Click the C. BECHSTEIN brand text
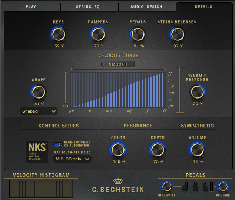This screenshot has width=235, height=200. click(118, 190)
